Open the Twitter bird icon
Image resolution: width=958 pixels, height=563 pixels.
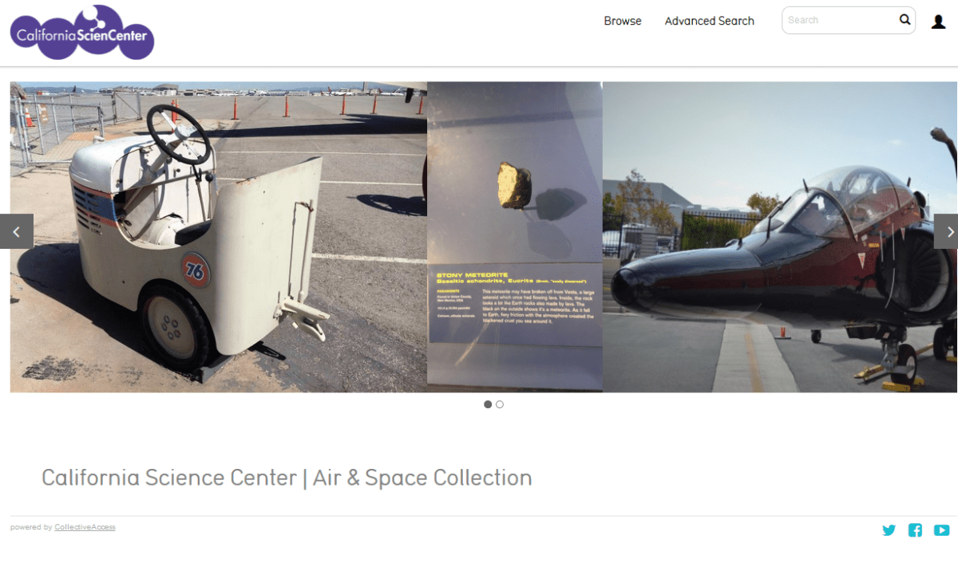click(889, 530)
